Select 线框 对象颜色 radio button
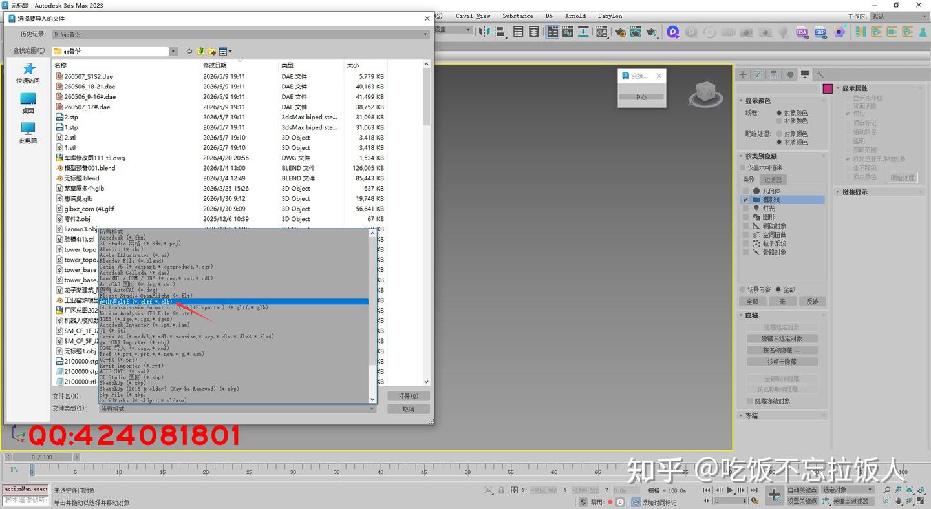This screenshot has height=509, width=931. pyautogui.click(x=779, y=113)
